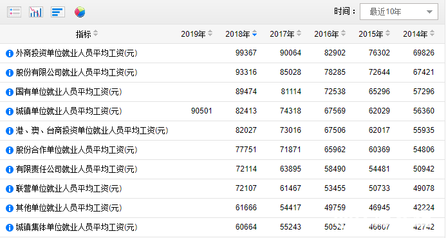This screenshot has width=446, height=238.
Task: Switch to the table list view icon
Action: (x=14, y=12)
